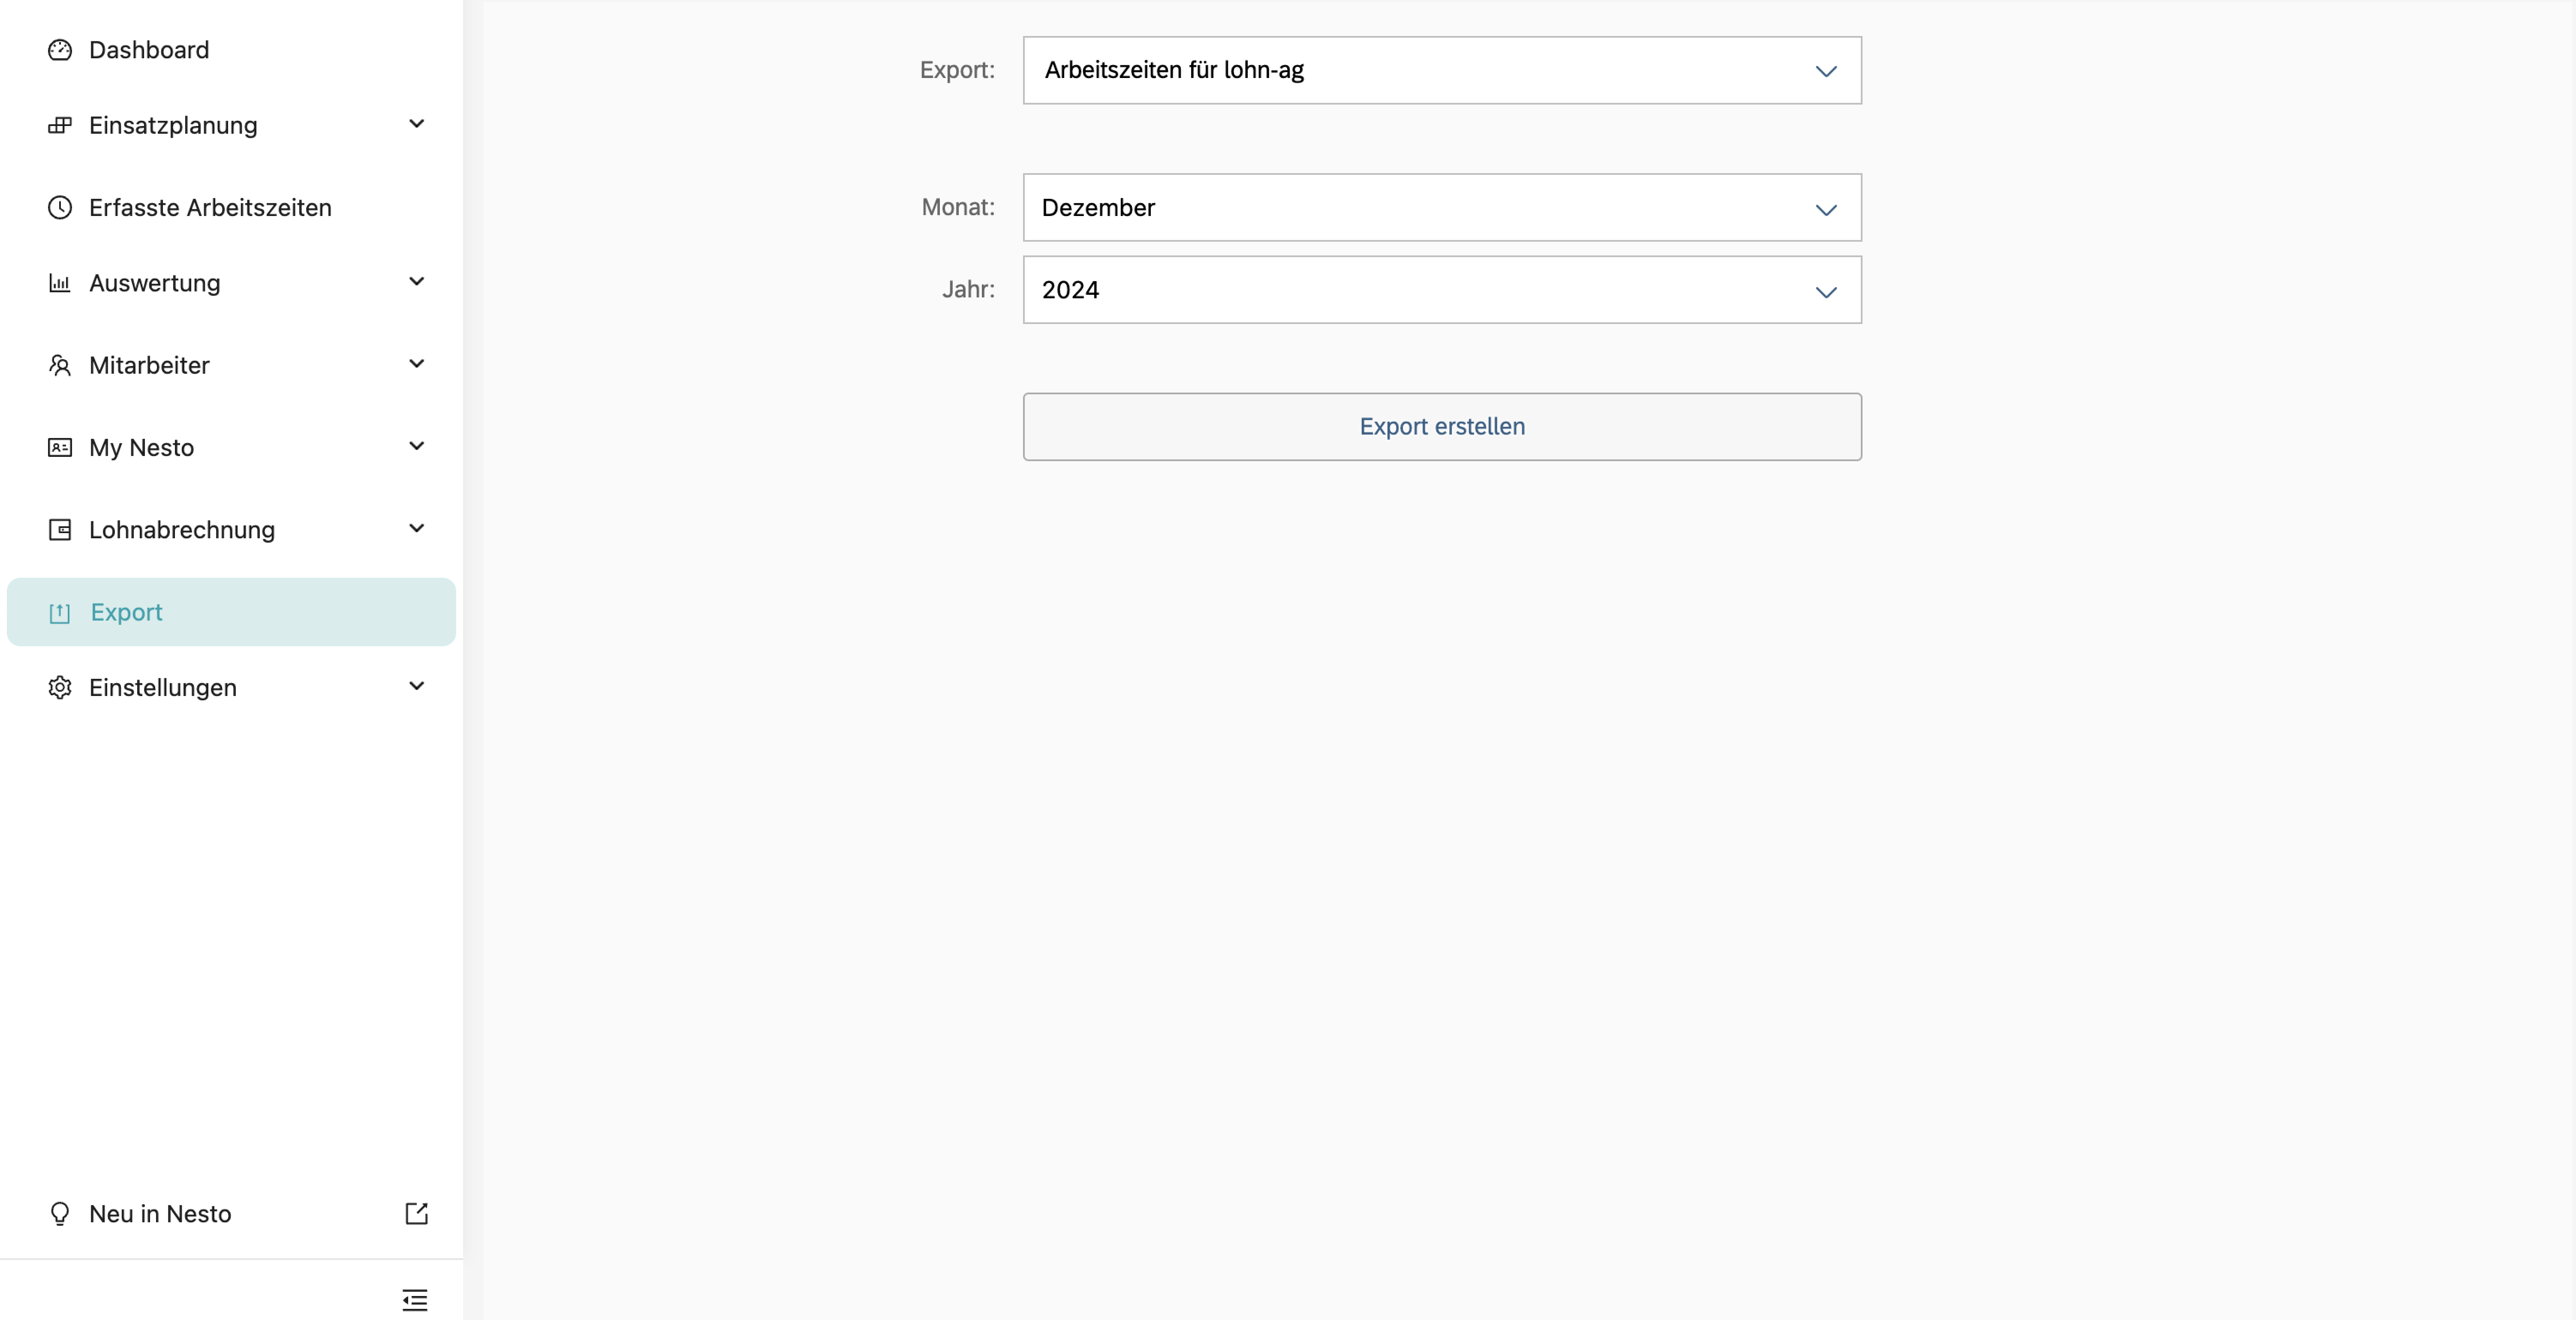This screenshot has height=1320, width=2576.
Task: Click the My Nesto ID card icon
Action: [60, 448]
